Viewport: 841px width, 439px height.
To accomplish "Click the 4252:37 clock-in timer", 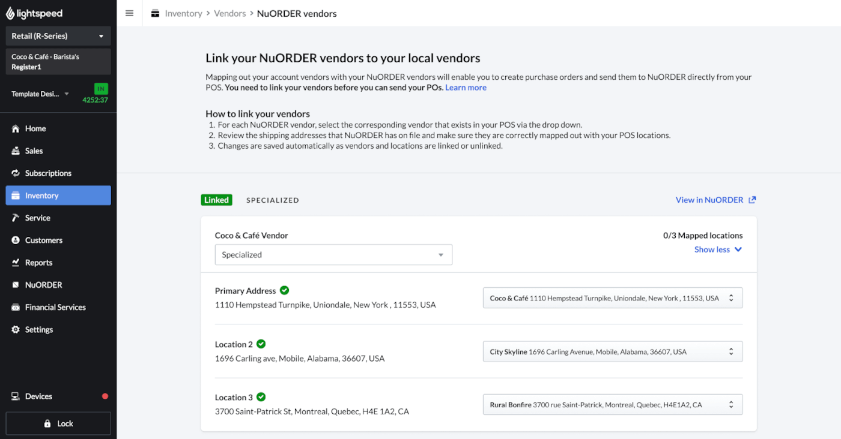I will pos(95,100).
